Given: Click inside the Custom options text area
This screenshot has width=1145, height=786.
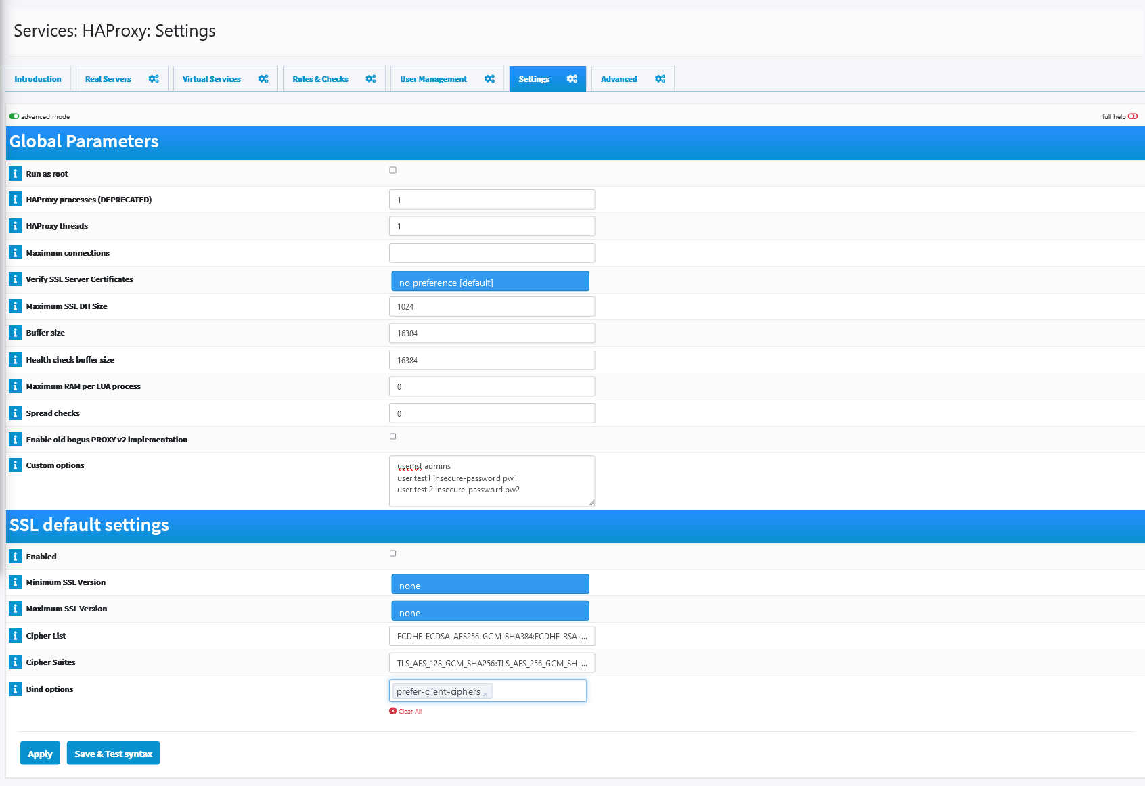Looking at the screenshot, I should click(492, 481).
